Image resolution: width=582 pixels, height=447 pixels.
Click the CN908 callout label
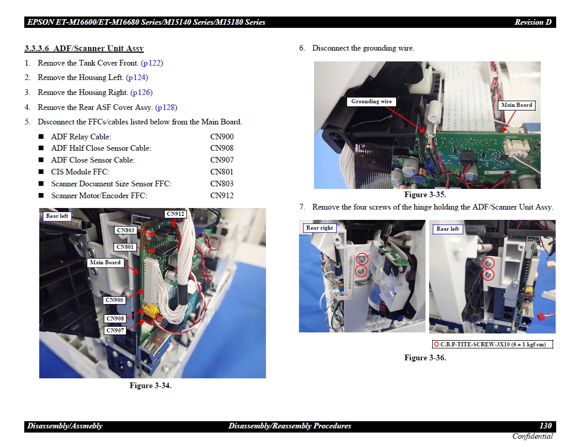tap(116, 319)
